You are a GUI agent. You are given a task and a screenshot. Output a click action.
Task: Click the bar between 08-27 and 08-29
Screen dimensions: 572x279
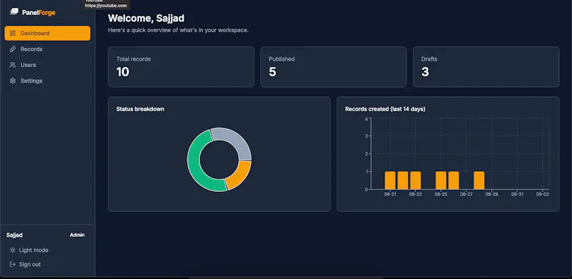[x=479, y=181]
